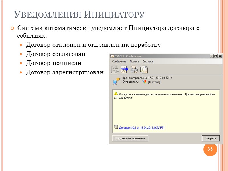
Task: Click inside the yellow message body area
Action: [x=165, y=111]
